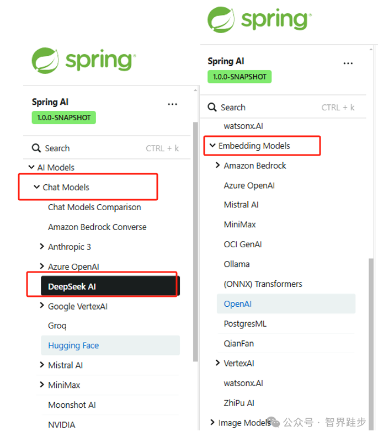Open the Hugging Face page
378x437 pixels.
110,345
